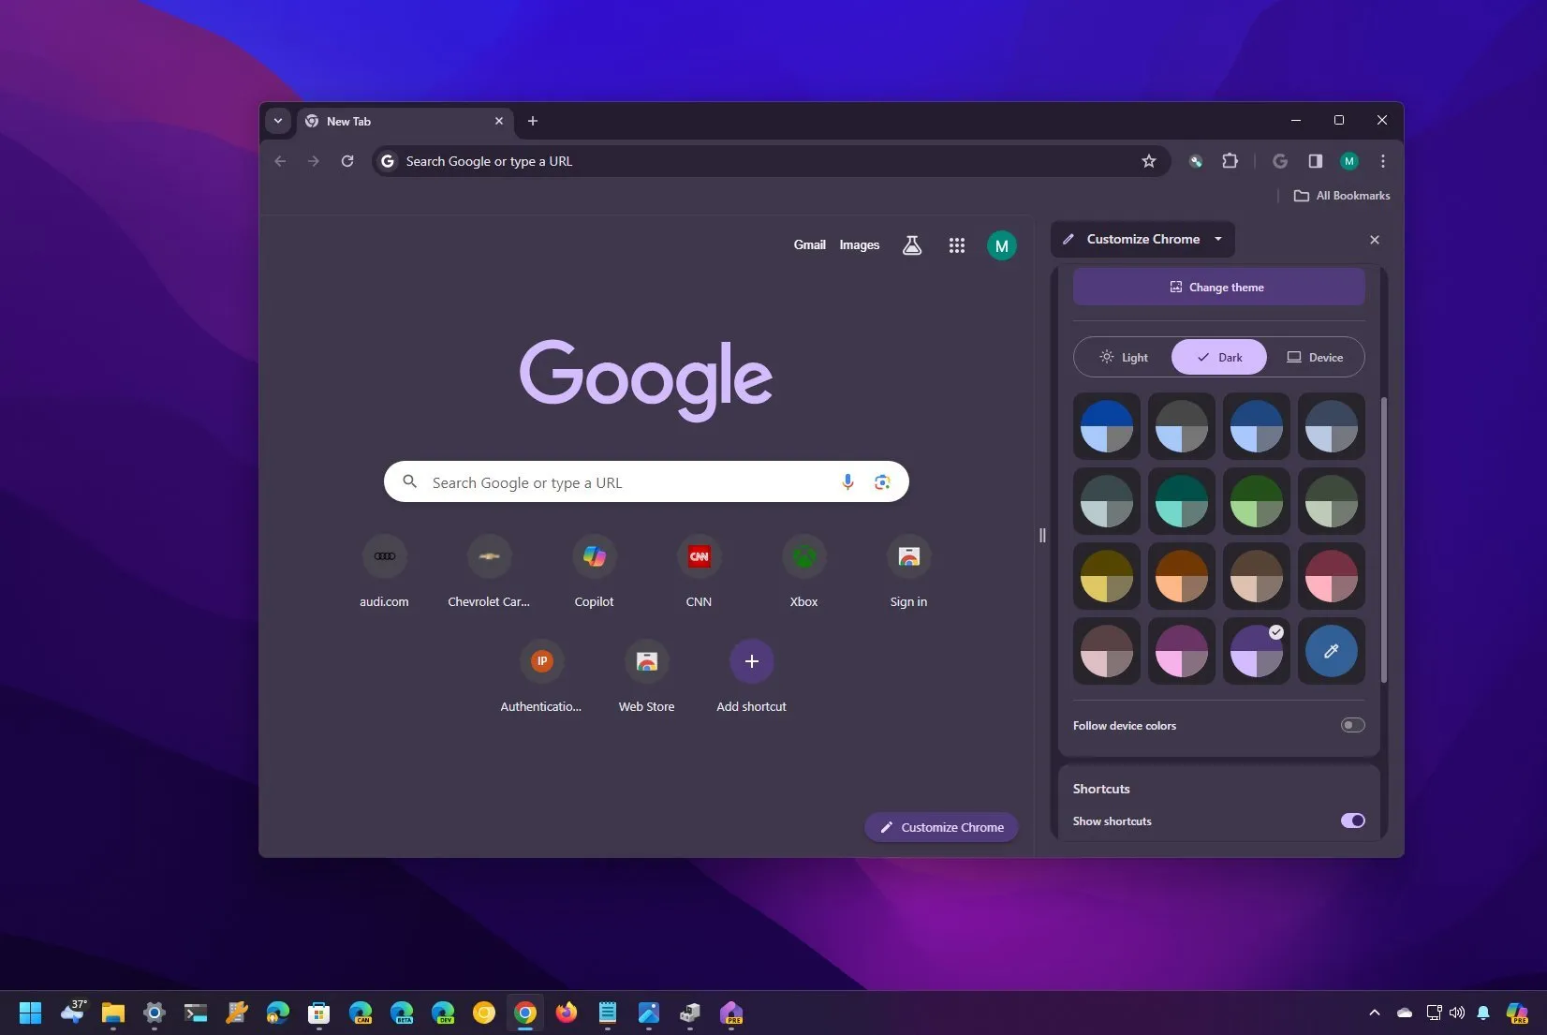Open Chrome icon in the taskbar
This screenshot has width=1547, height=1035.
tap(525, 1013)
